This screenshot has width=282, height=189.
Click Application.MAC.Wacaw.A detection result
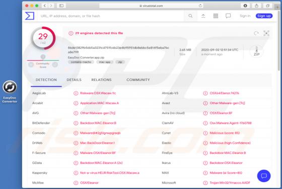100,103
